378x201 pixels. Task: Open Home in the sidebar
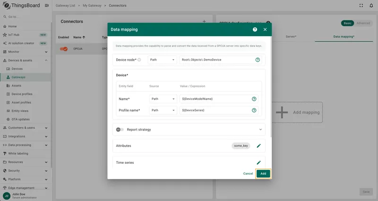tap(26, 26)
